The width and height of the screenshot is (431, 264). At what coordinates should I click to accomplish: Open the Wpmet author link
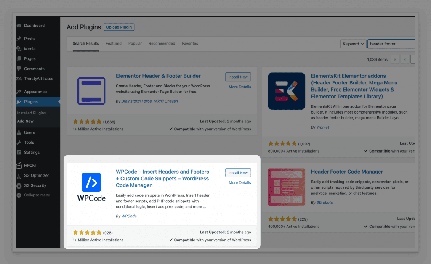(x=323, y=127)
